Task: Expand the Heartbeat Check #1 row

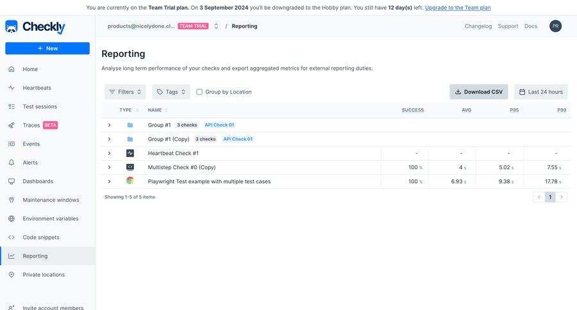Action: coord(110,153)
